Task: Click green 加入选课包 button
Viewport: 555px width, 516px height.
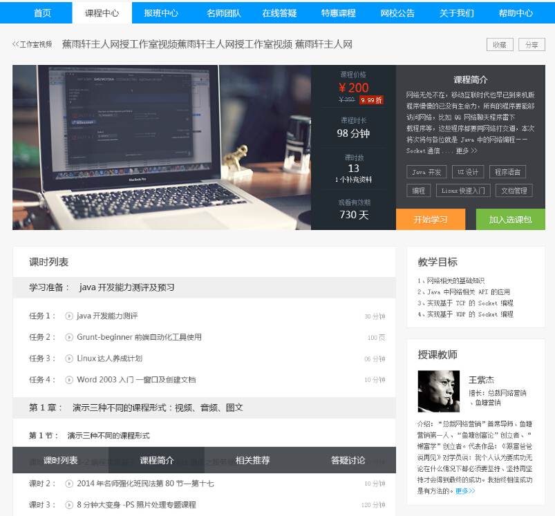Action: 510,220
